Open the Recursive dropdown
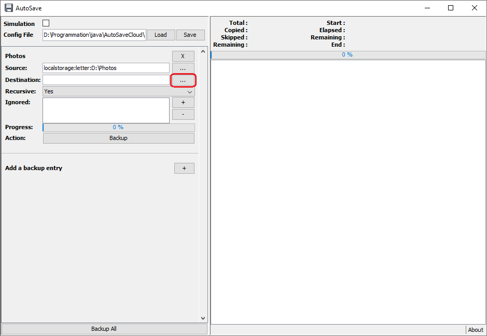 tap(119, 92)
